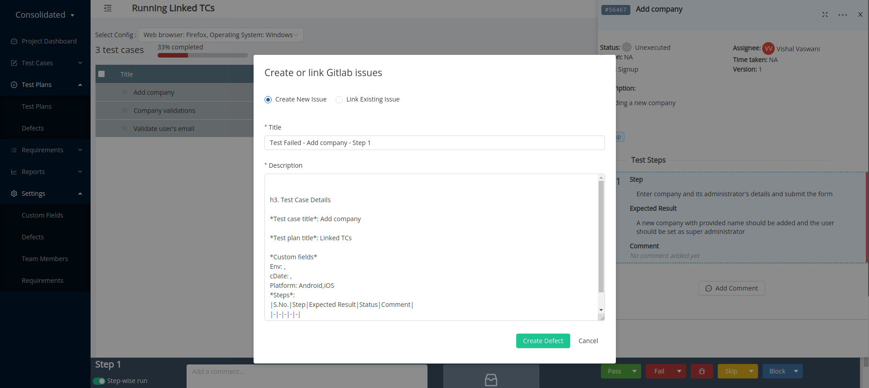
Task: Open the Block button dropdown arrow
Action: click(796, 371)
